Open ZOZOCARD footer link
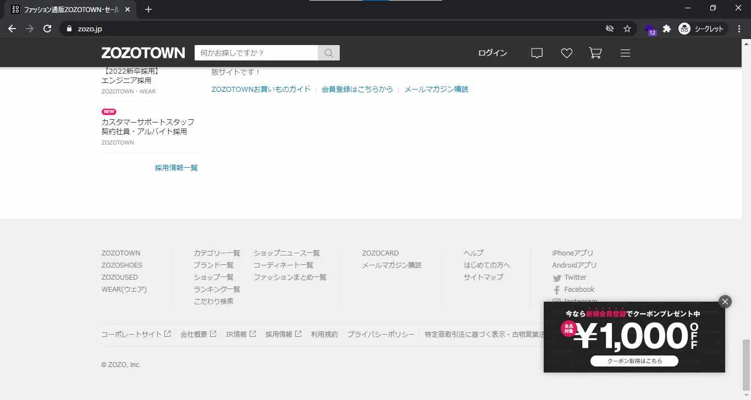This screenshot has width=751, height=400. (380, 253)
